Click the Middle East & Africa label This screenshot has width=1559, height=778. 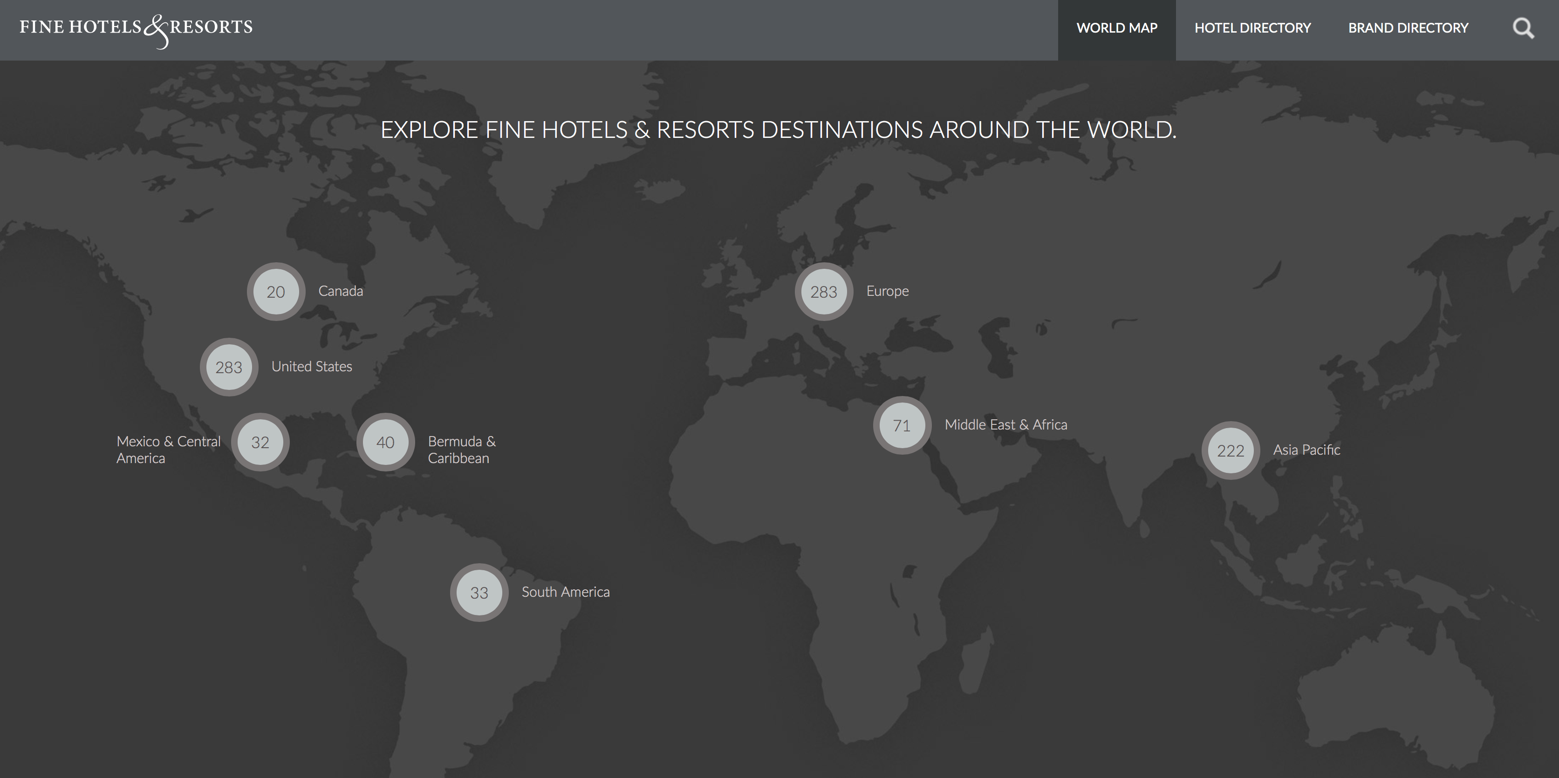tap(1006, 425)
